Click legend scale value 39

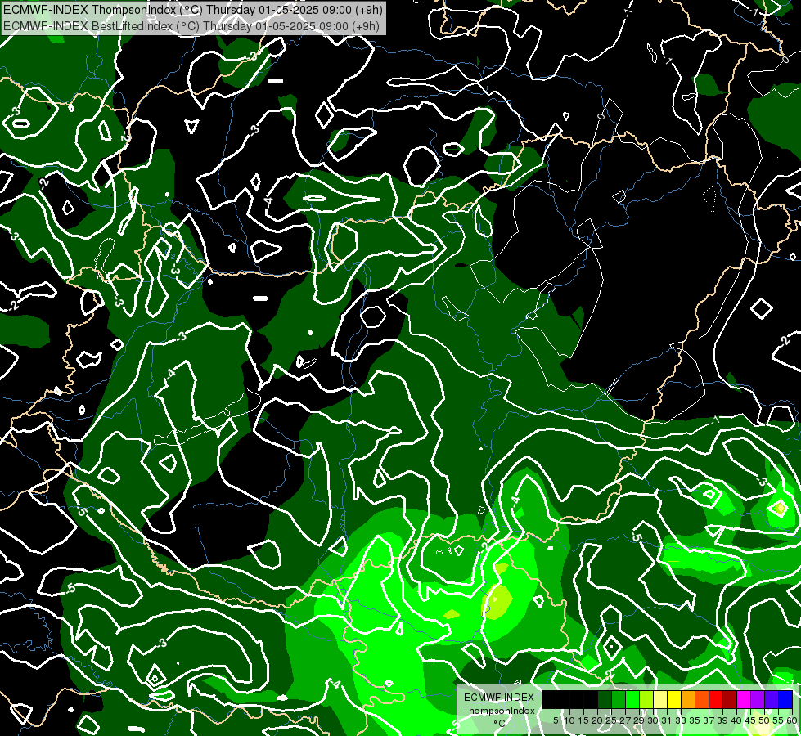722,720
